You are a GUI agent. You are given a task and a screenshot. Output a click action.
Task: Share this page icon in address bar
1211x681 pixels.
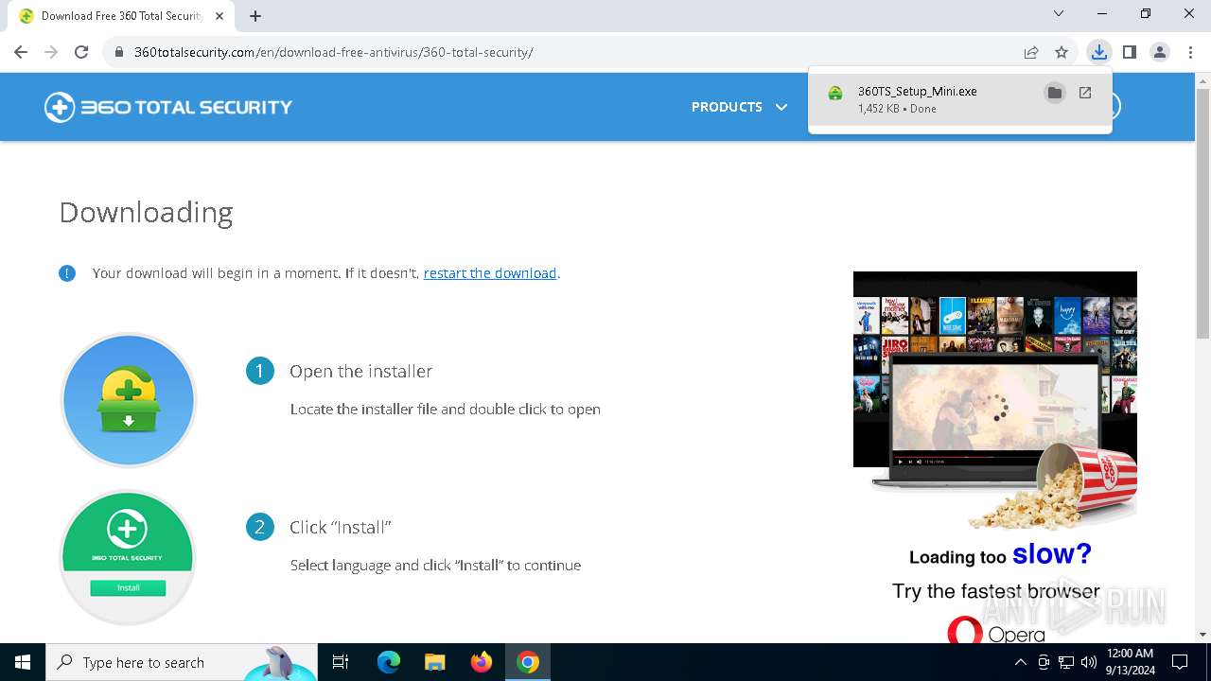point(1031,52)
